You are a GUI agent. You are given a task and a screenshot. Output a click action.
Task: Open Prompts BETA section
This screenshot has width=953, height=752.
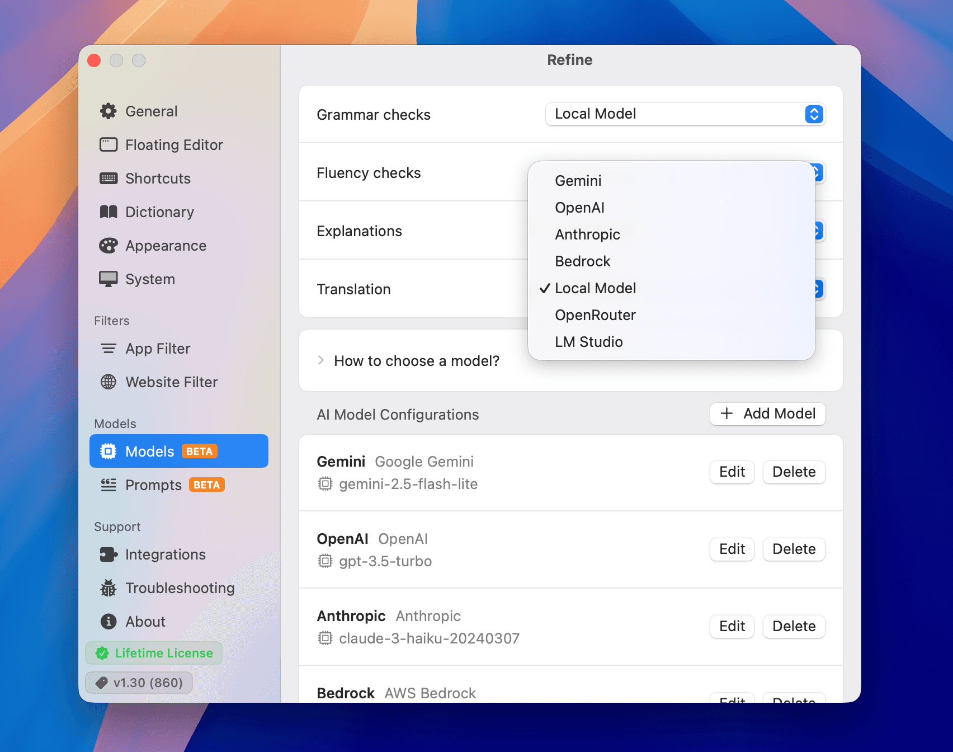click(x=179, y=485)
